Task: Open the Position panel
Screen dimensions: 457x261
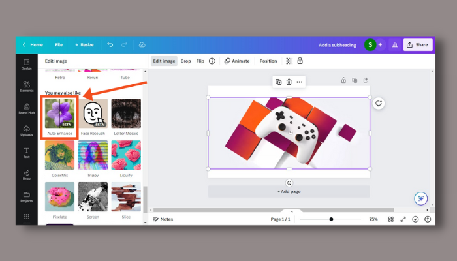Action: 268,61
